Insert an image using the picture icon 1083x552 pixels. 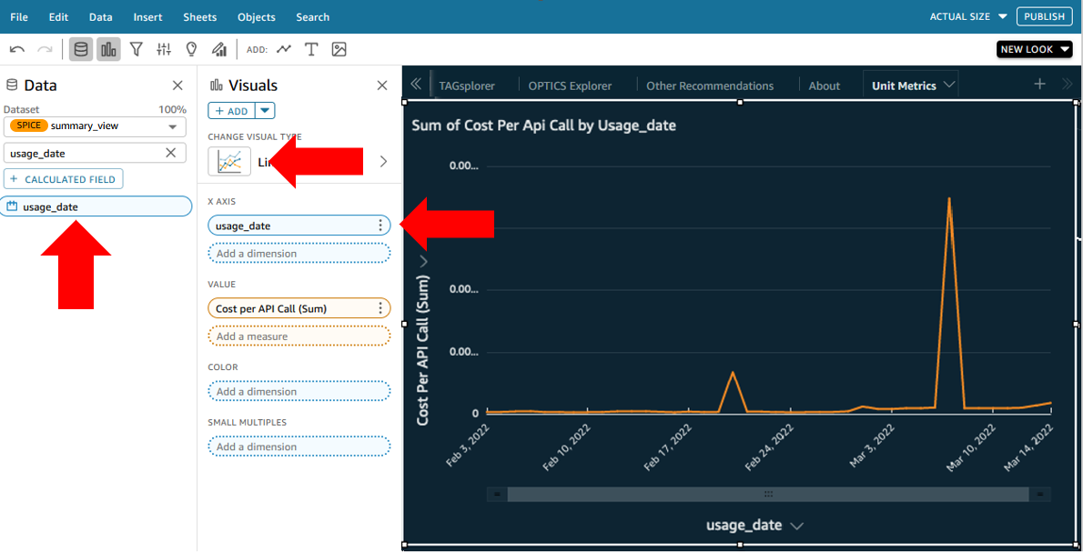pos(339,49)
